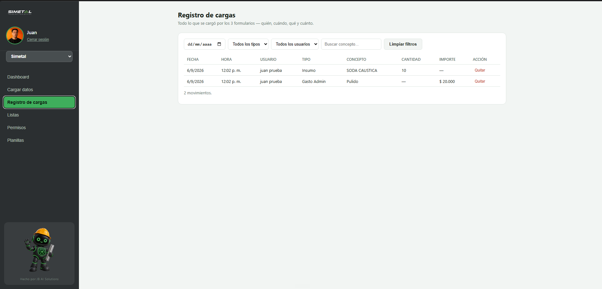Click the FECHA column header
Screen dimensions: 602x289
coord(193,59)
